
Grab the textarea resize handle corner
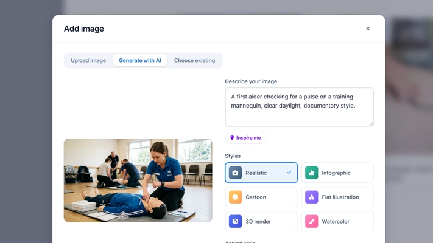(371, 124)
